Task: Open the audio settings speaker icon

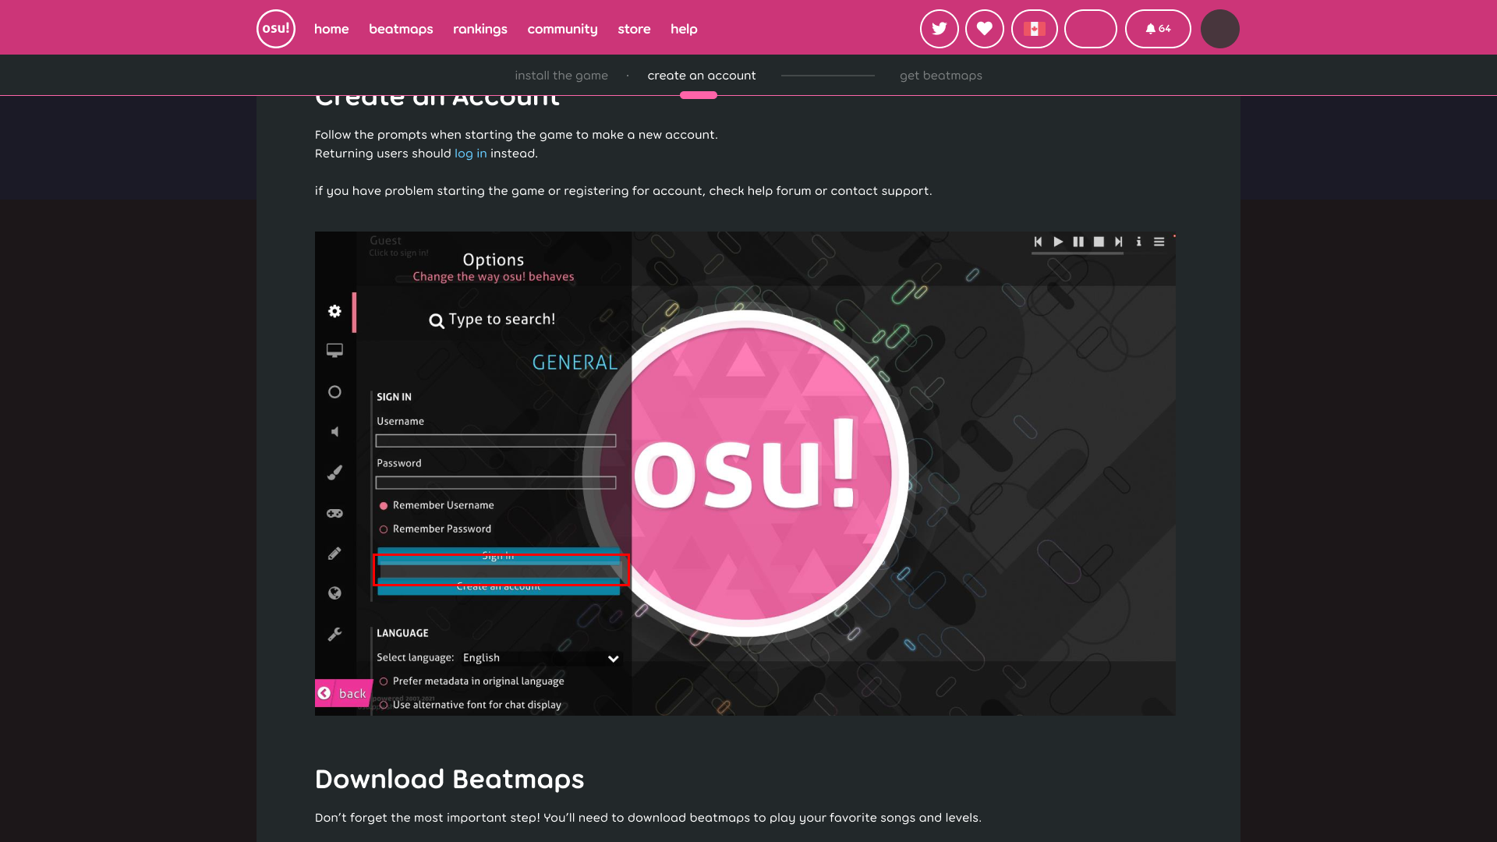Action: (x=334, y=431)
